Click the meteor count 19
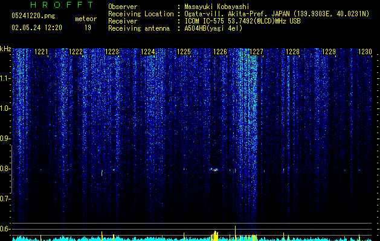This screenshot has height=241, width=380. click(88, 28)
